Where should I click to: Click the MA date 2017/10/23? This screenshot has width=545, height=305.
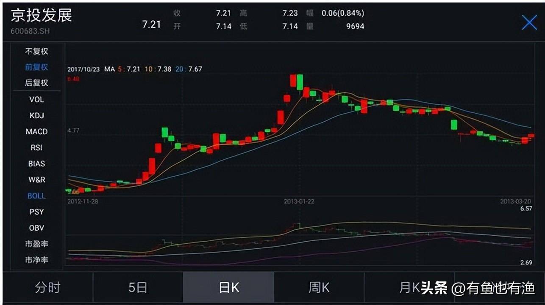click(x=83, y=69)
